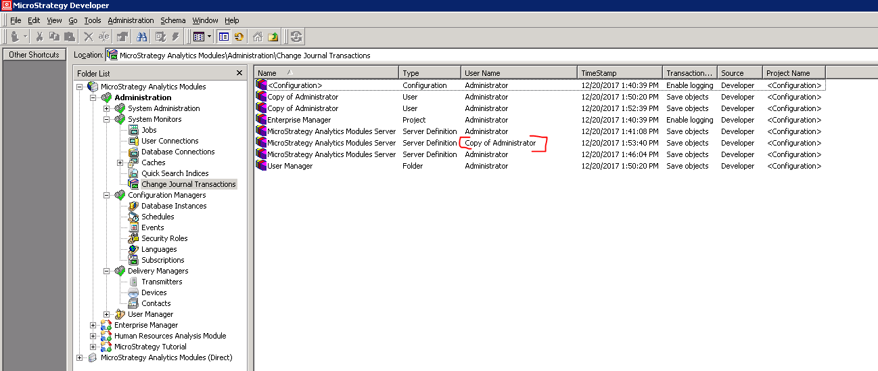Viewport: 878px width, 371px height.
Task: Select Quick Search Indices in the tree
Action: click(x=175, y=173)
